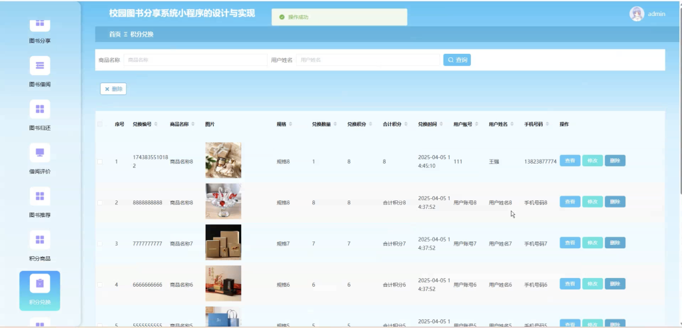Open the gift box thumbnail in row 1

(223, 160)
